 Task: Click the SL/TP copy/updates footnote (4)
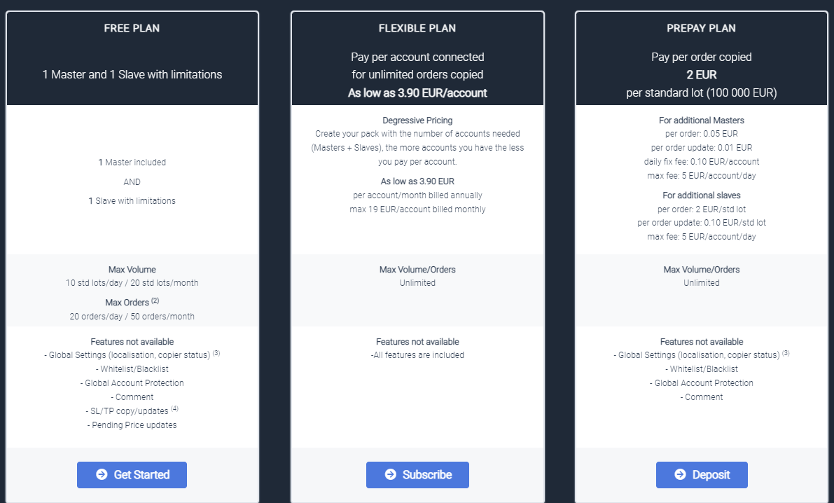click(174, 409)
